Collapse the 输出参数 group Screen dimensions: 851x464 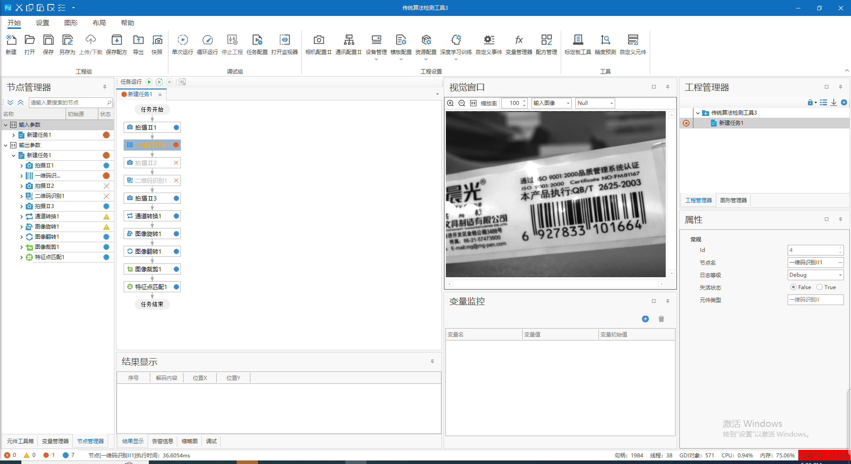pos(6,145)
